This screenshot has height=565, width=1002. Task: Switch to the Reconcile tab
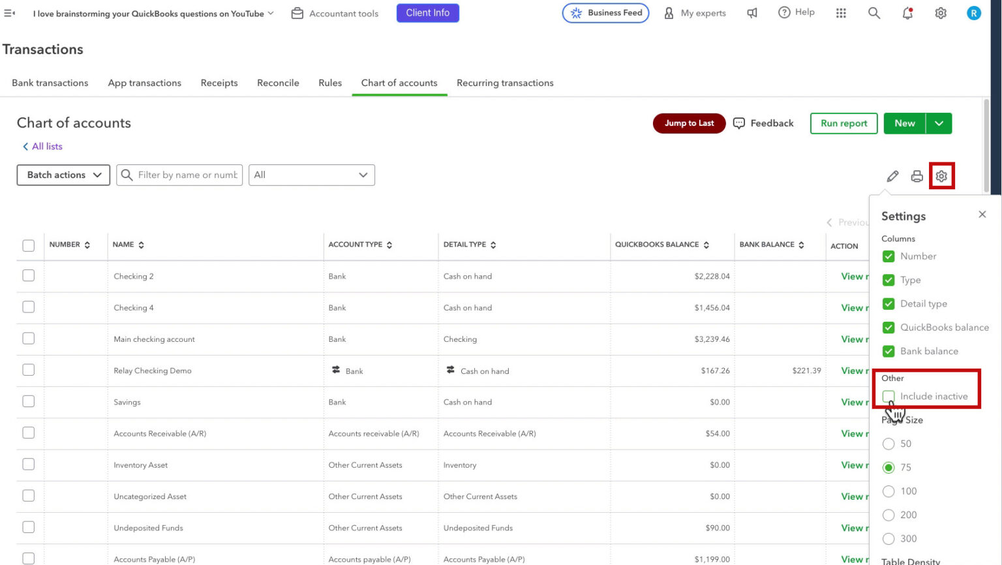(x=278, y=83)
